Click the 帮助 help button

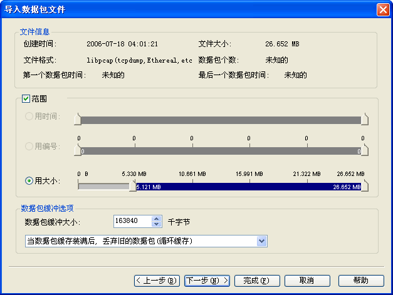(x=361, y=281)
